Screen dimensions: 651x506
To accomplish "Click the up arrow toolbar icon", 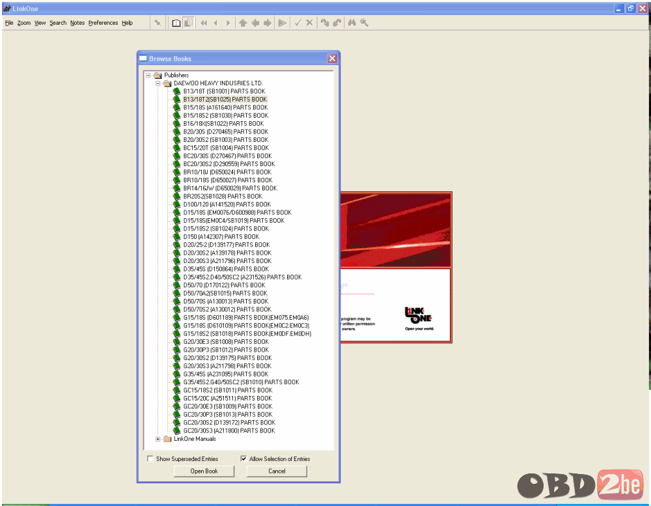I will (243, 23).
